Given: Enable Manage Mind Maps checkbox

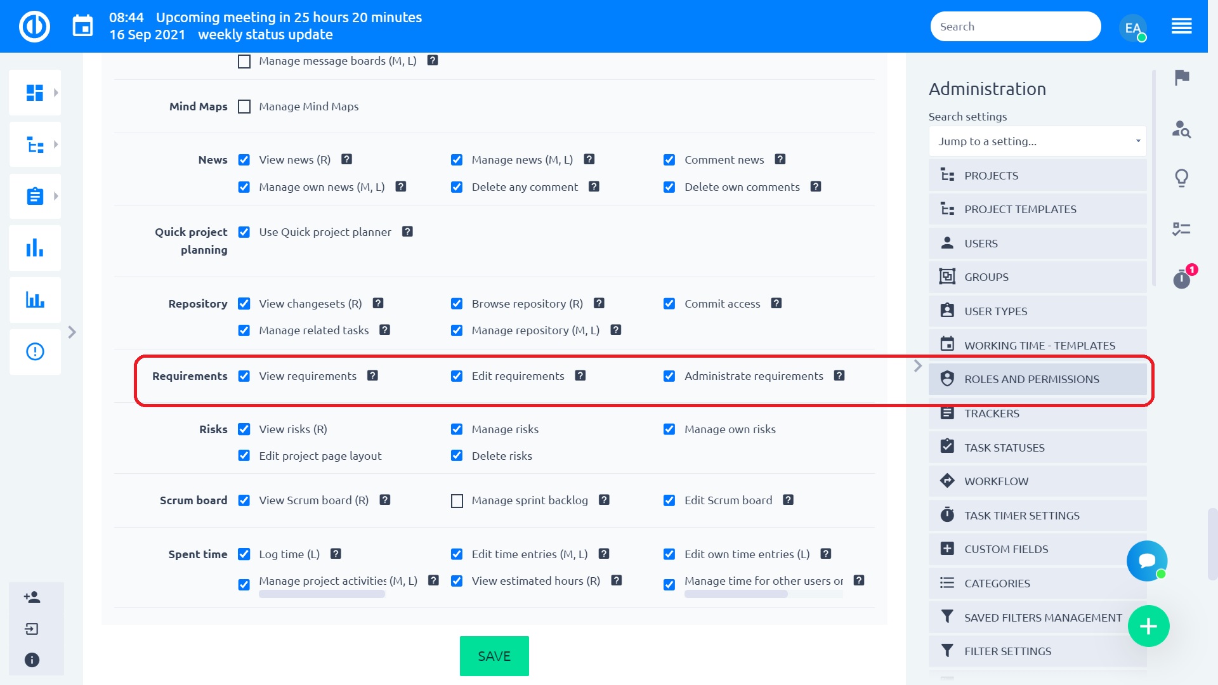Looking at the screenshot, I should (244, 107).
